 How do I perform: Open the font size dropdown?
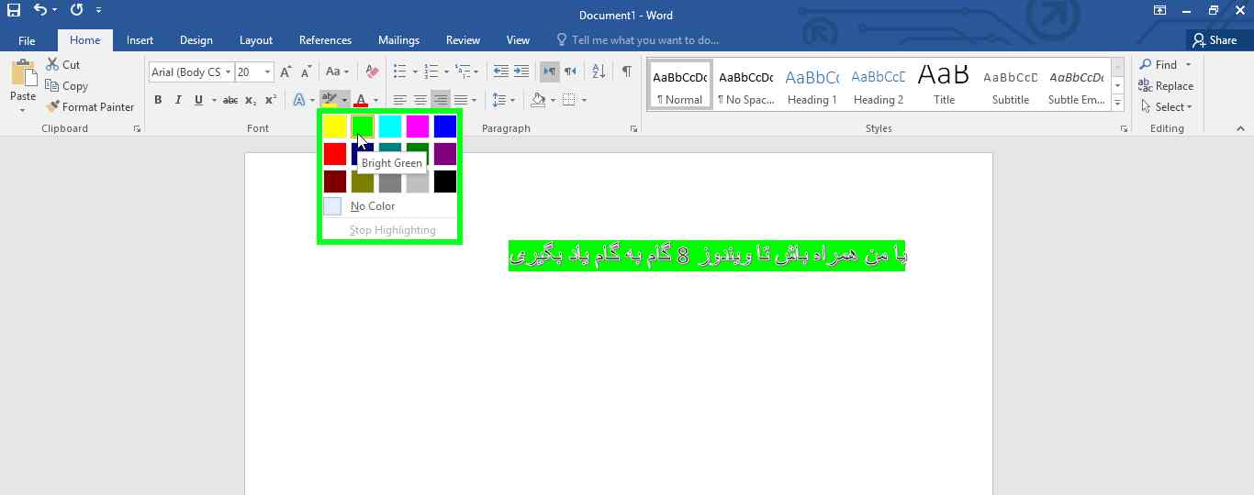point(267,71)
